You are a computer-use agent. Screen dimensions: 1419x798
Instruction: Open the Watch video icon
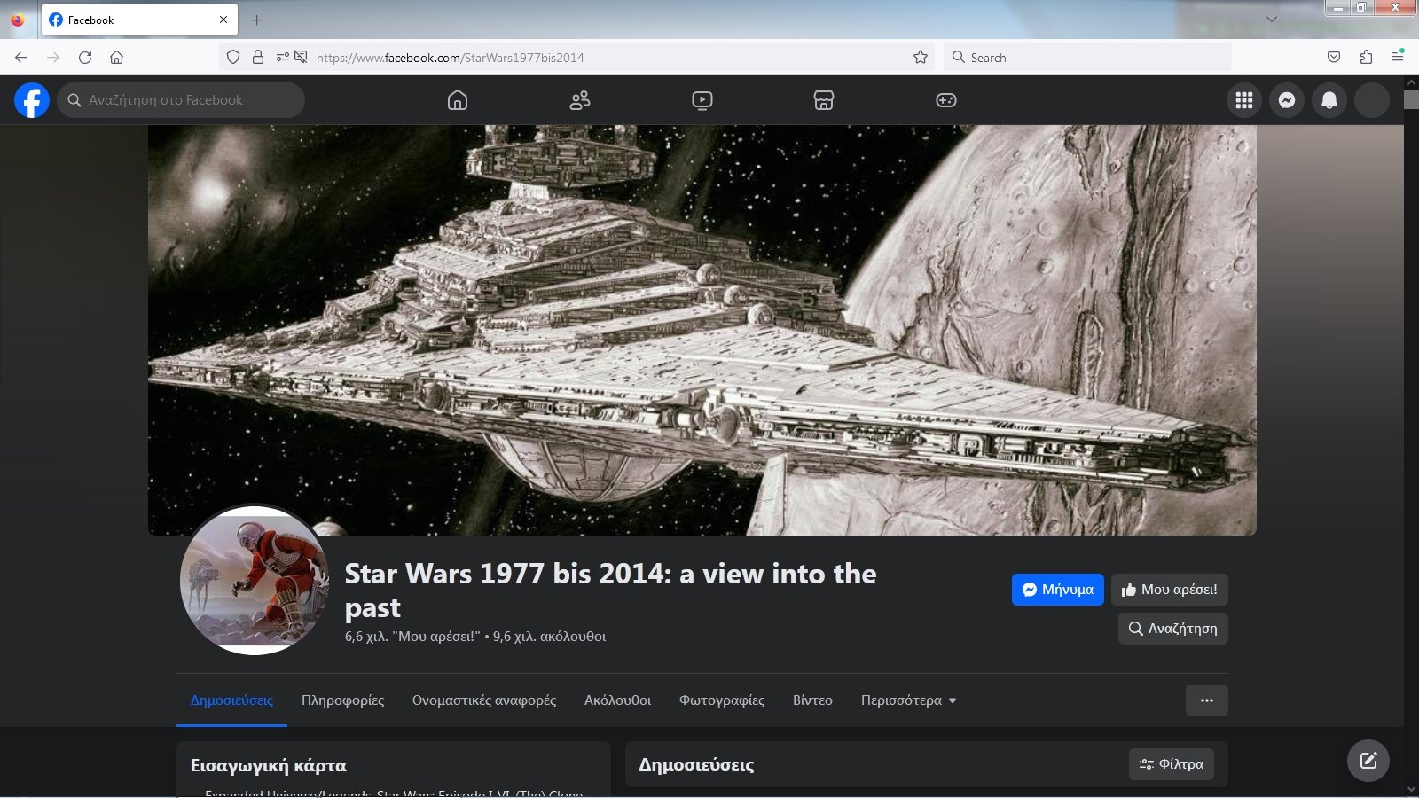(702, 100)
